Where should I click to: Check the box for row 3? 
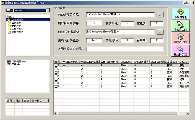pyautogui.click(x=56, y=72)
